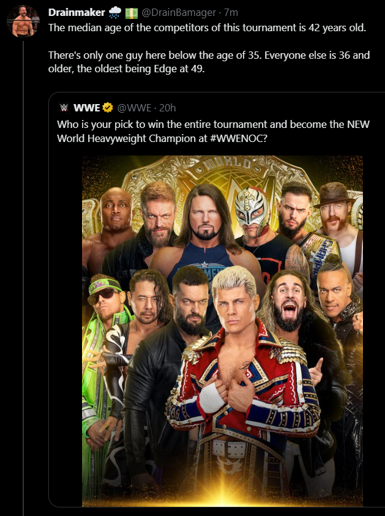Screen dimensions: 385x516
Task: Click the WWE account name
Action: pyautogui.click(x=86, y=108)
